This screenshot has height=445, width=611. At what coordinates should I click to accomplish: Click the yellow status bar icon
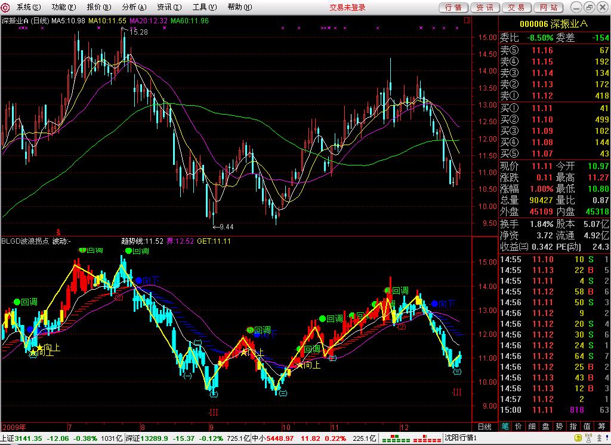[578, 438]
